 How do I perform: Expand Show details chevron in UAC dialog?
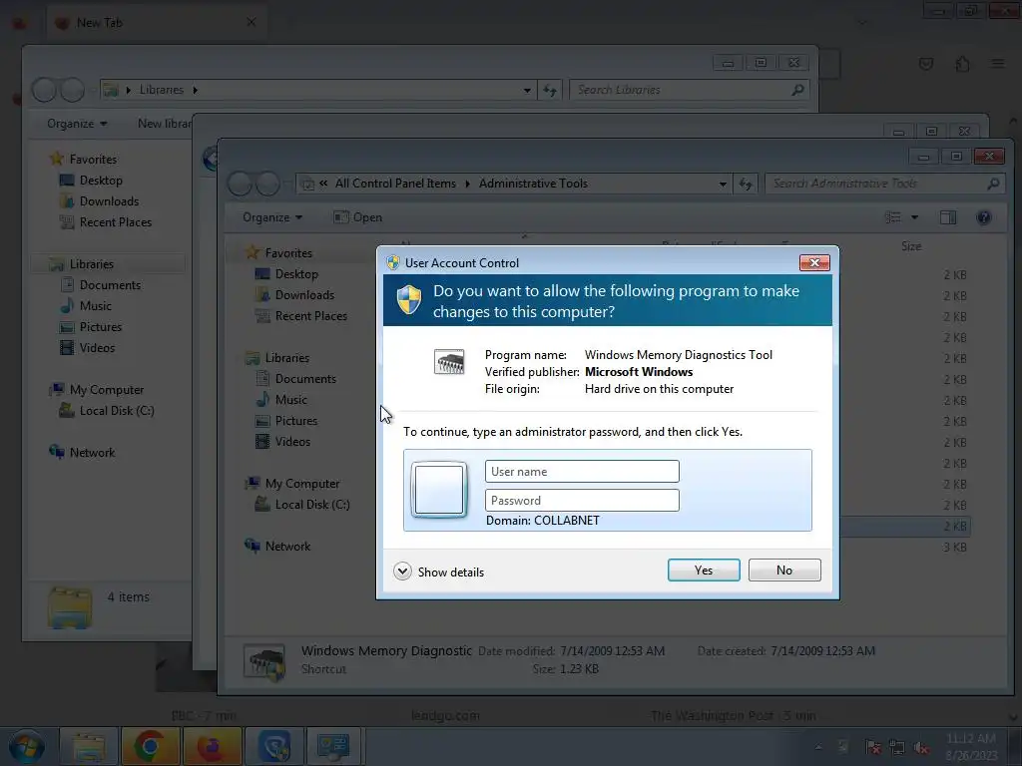point(402,572)
